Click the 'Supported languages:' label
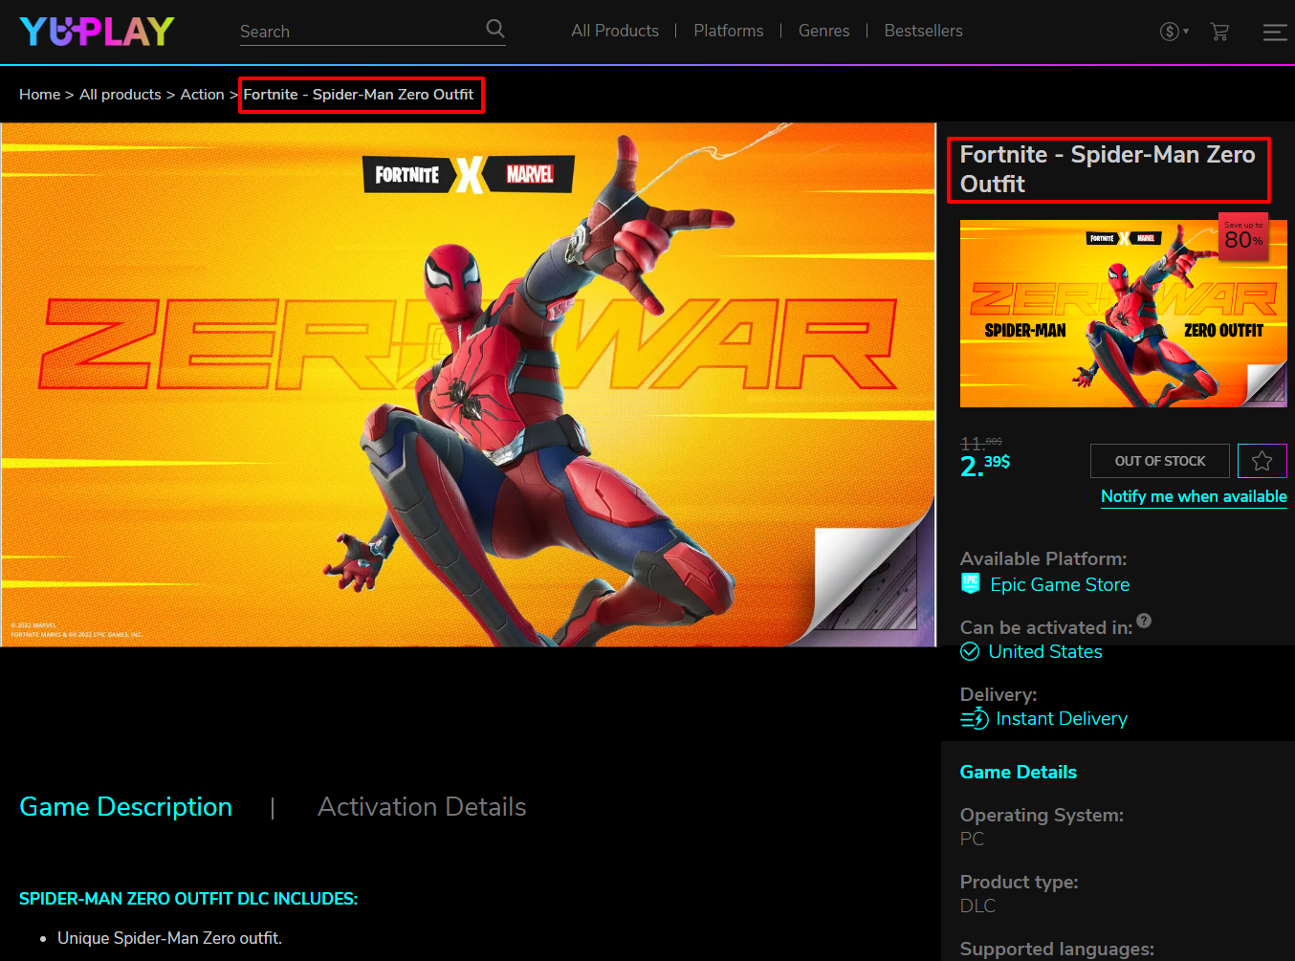 pyautogui.click(x=1057, y=949)
